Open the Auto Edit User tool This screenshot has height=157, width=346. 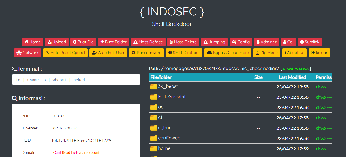pyautogui.click(x=108, y=53)
